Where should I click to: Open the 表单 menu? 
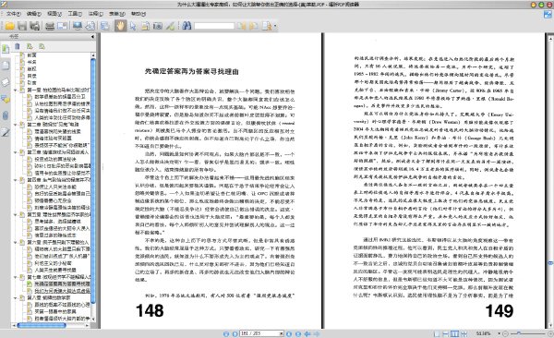coord(117,14)
